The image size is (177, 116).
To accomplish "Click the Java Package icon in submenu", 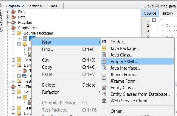I will (x=104, y=48).
